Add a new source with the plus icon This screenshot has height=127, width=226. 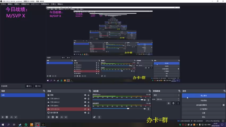click(49, 117)
